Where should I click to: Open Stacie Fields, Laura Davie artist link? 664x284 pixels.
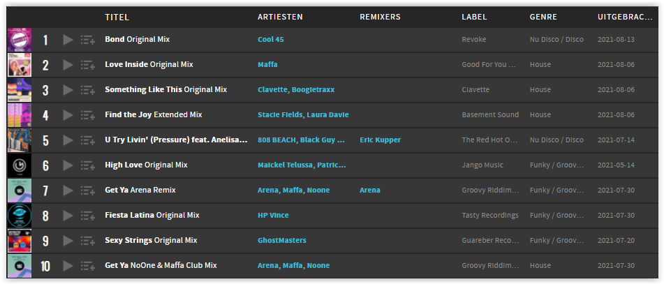[x=303, y=114]
